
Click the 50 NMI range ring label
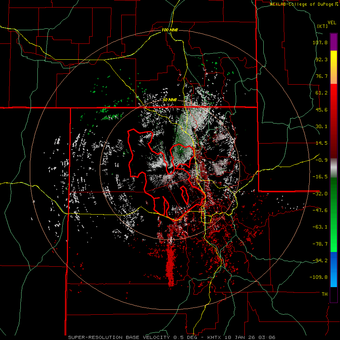tap(170, 100)
